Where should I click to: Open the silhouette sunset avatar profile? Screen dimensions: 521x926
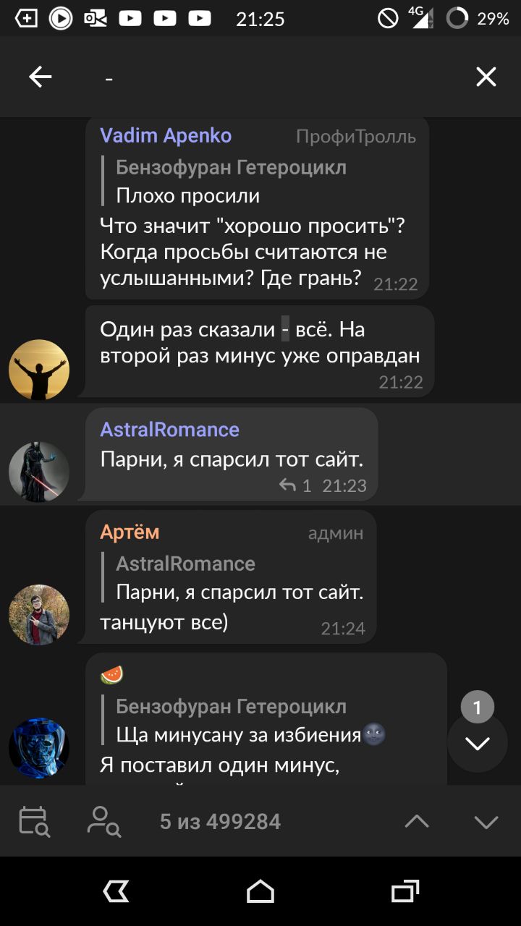[x=39, y=370]
